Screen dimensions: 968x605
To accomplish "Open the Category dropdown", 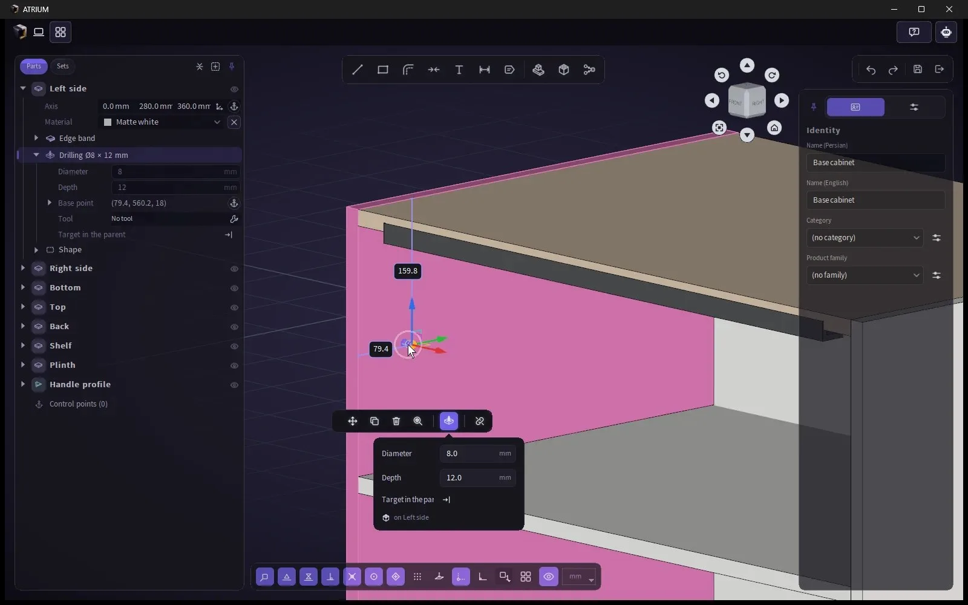I will pos(865,238).
